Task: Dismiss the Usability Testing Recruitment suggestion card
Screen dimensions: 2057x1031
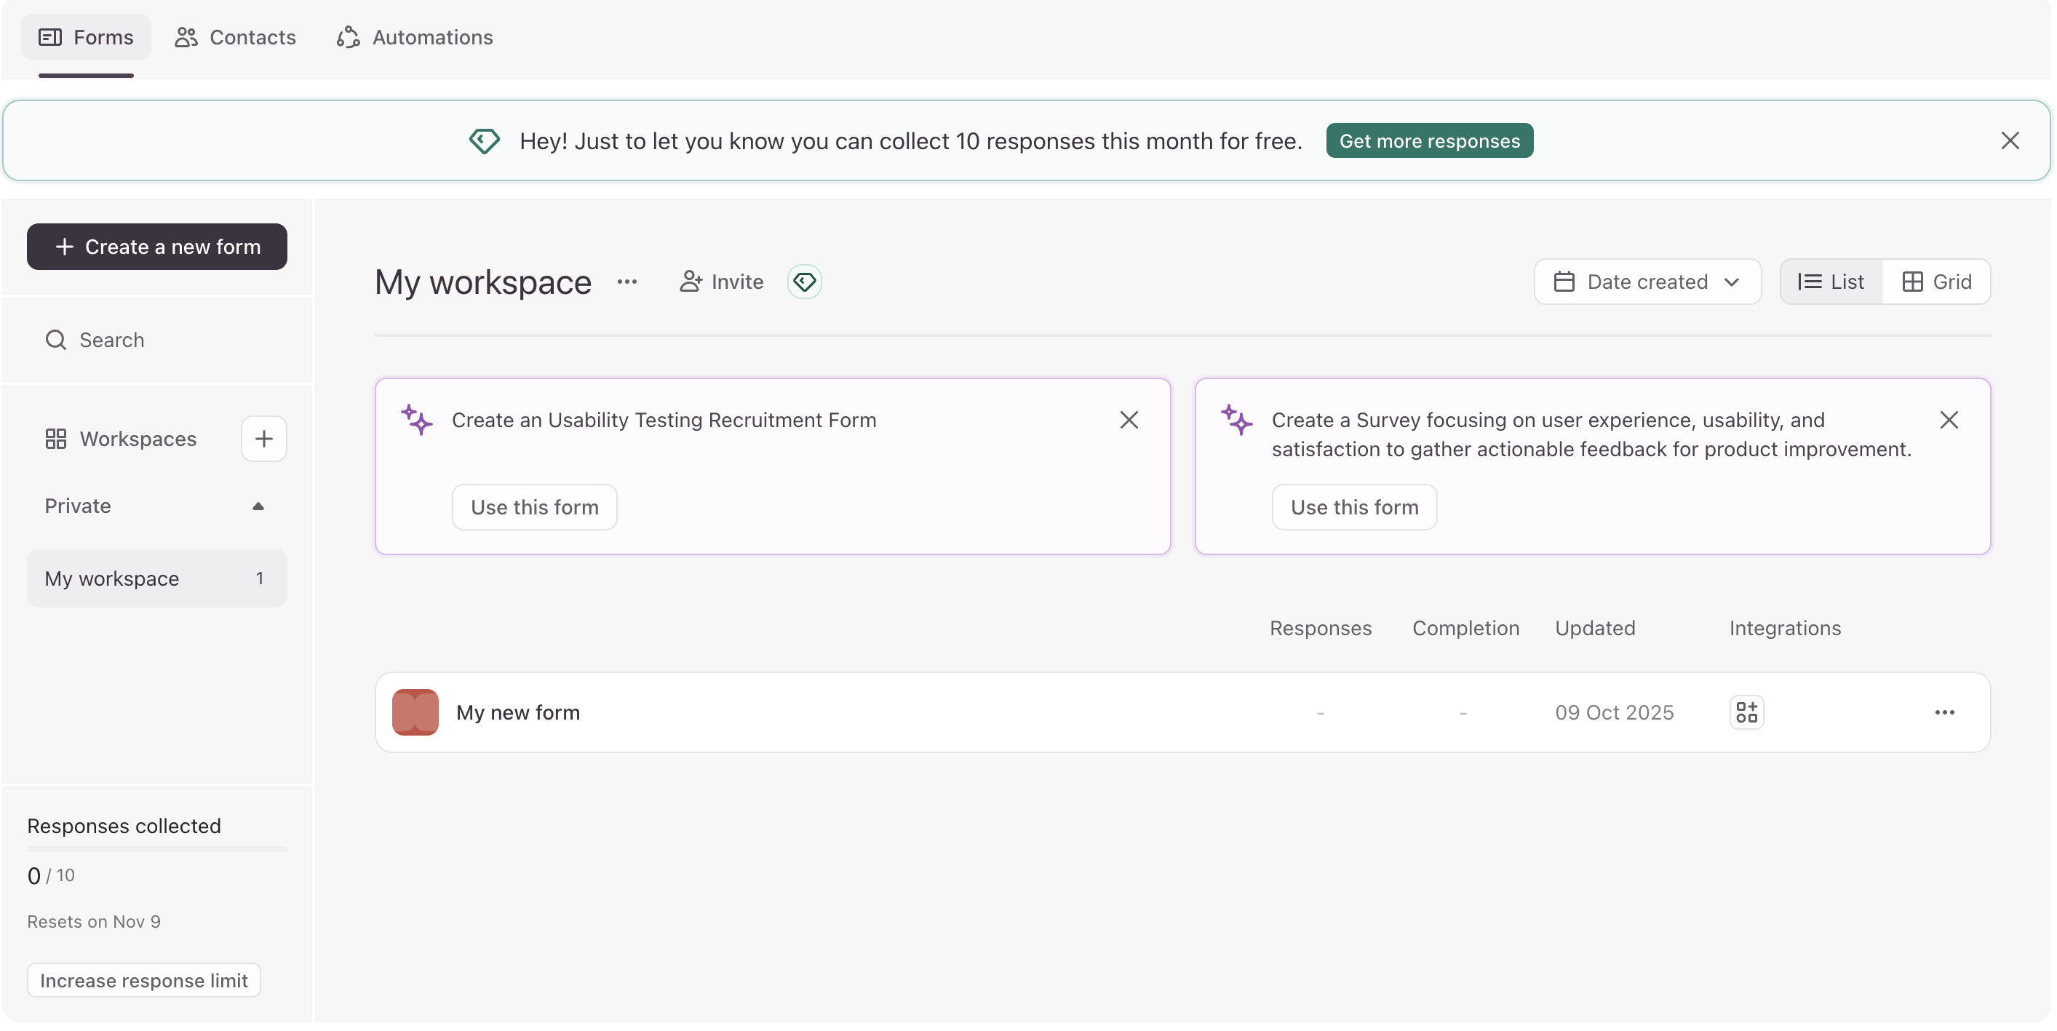Action: tap(1129, 420)
